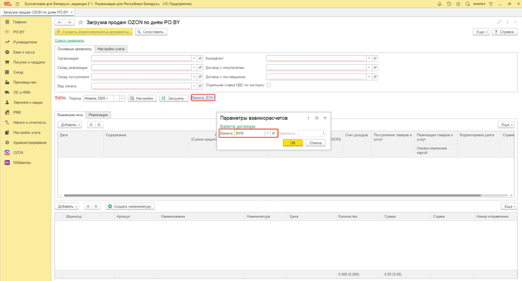Open notifications bell

[x=439, y=4]
